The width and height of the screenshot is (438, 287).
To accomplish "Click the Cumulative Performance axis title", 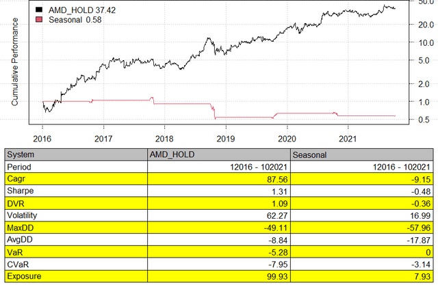I will pos(14,61).
